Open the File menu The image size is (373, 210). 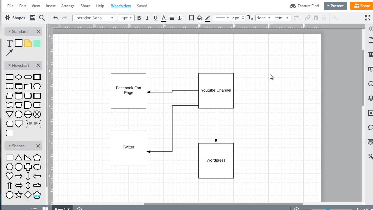click(x=10, y=6)
